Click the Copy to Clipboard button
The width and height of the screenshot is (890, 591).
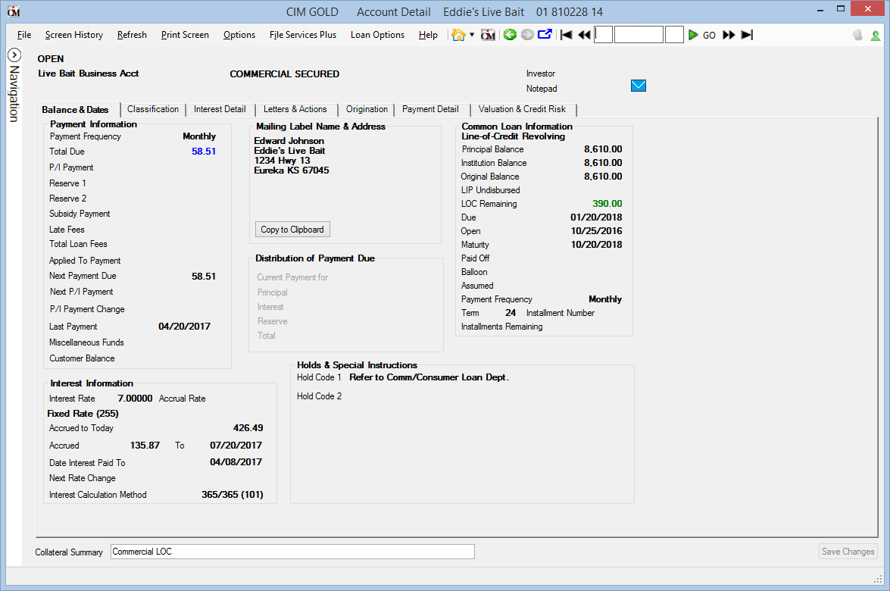point(292,230)
